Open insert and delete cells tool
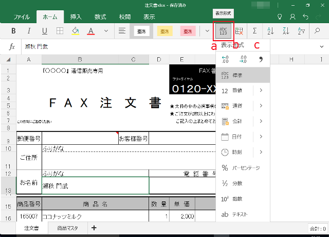Screen dimensions: 329x237 [x=239, y=31]
